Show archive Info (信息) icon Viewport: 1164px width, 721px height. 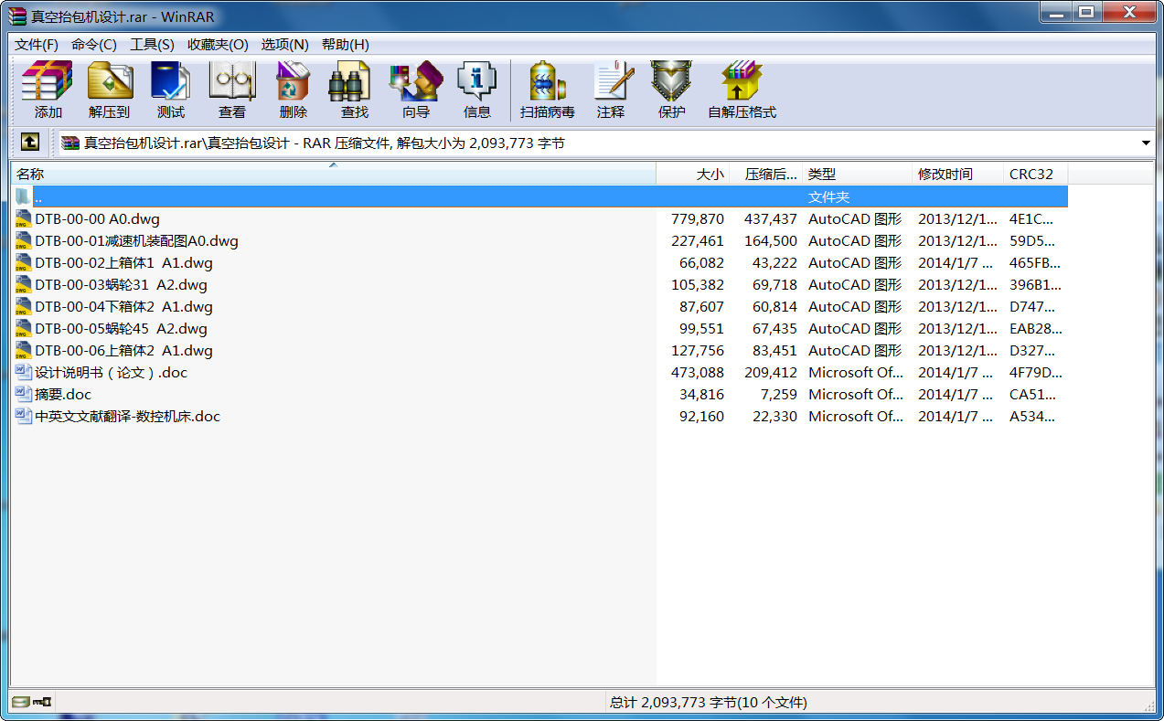[x=477, y=89]
